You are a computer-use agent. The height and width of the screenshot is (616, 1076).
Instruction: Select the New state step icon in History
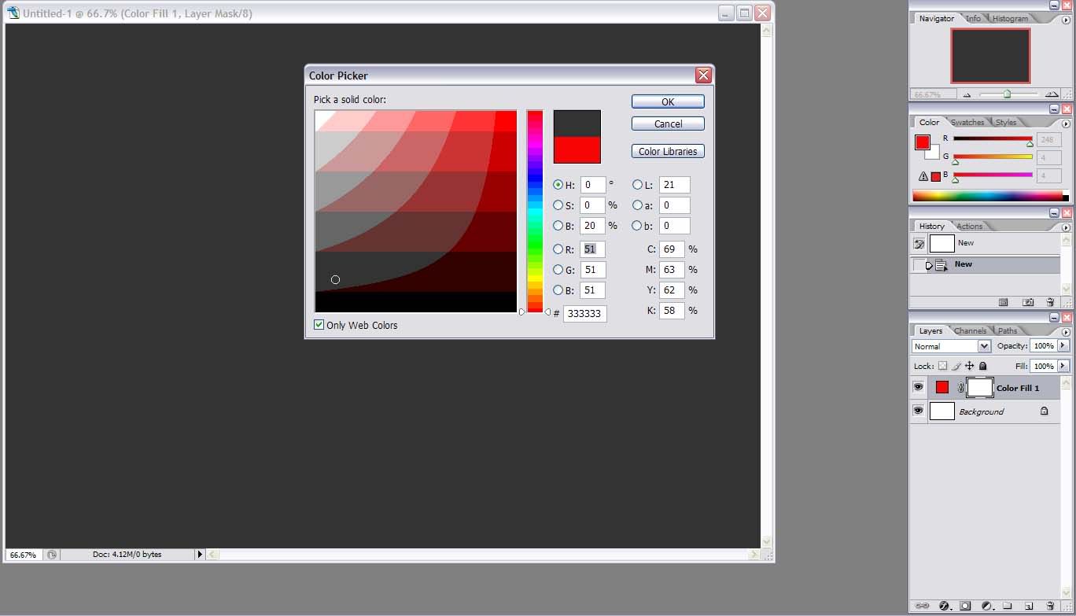[941, 265]
